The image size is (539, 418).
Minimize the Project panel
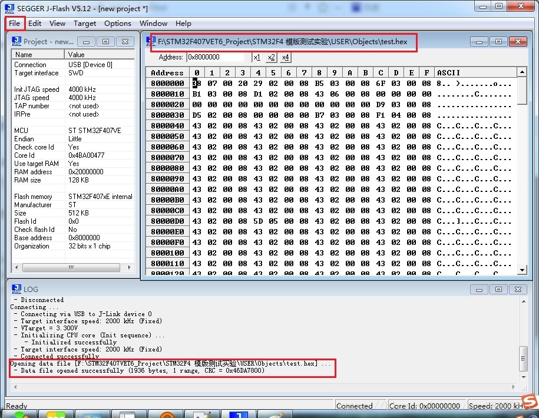86,42
